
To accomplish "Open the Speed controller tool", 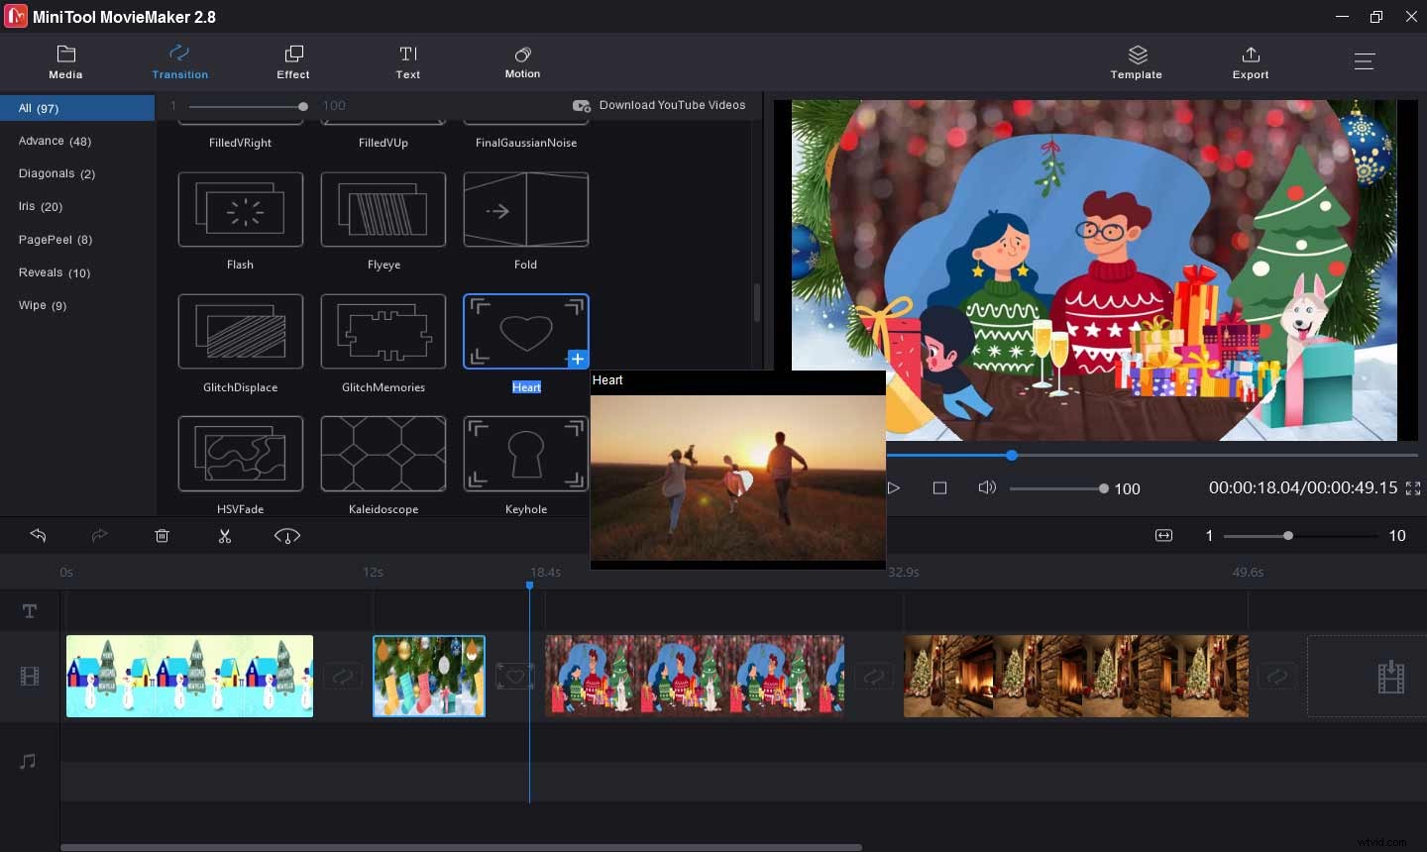I will tap(287, 536).
